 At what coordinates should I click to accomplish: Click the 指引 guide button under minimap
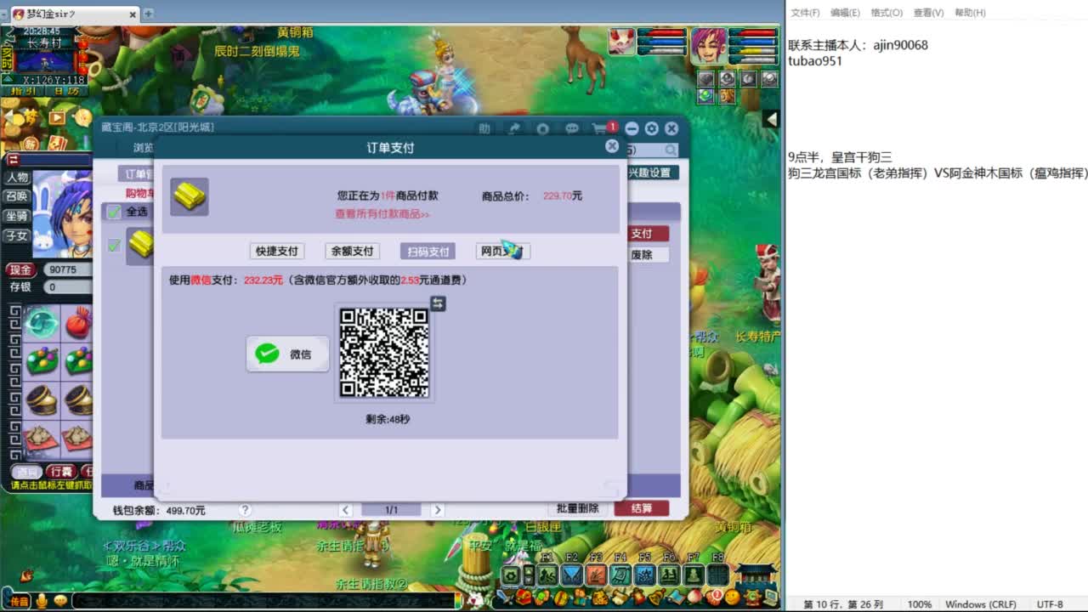tap(24, 91)
